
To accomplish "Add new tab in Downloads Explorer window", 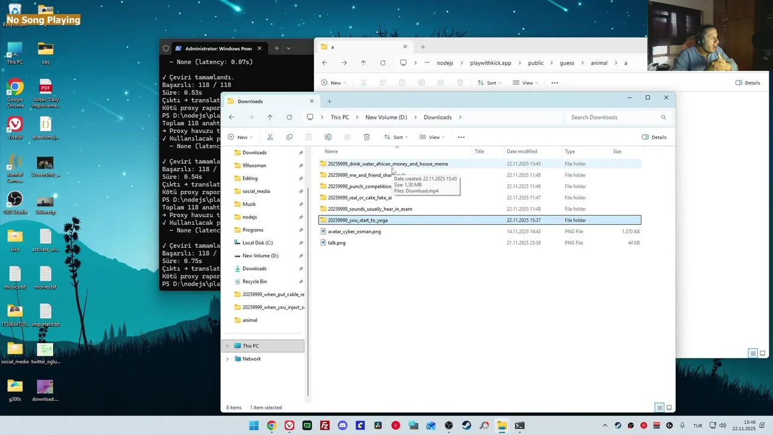I will [x=329, y=101].
